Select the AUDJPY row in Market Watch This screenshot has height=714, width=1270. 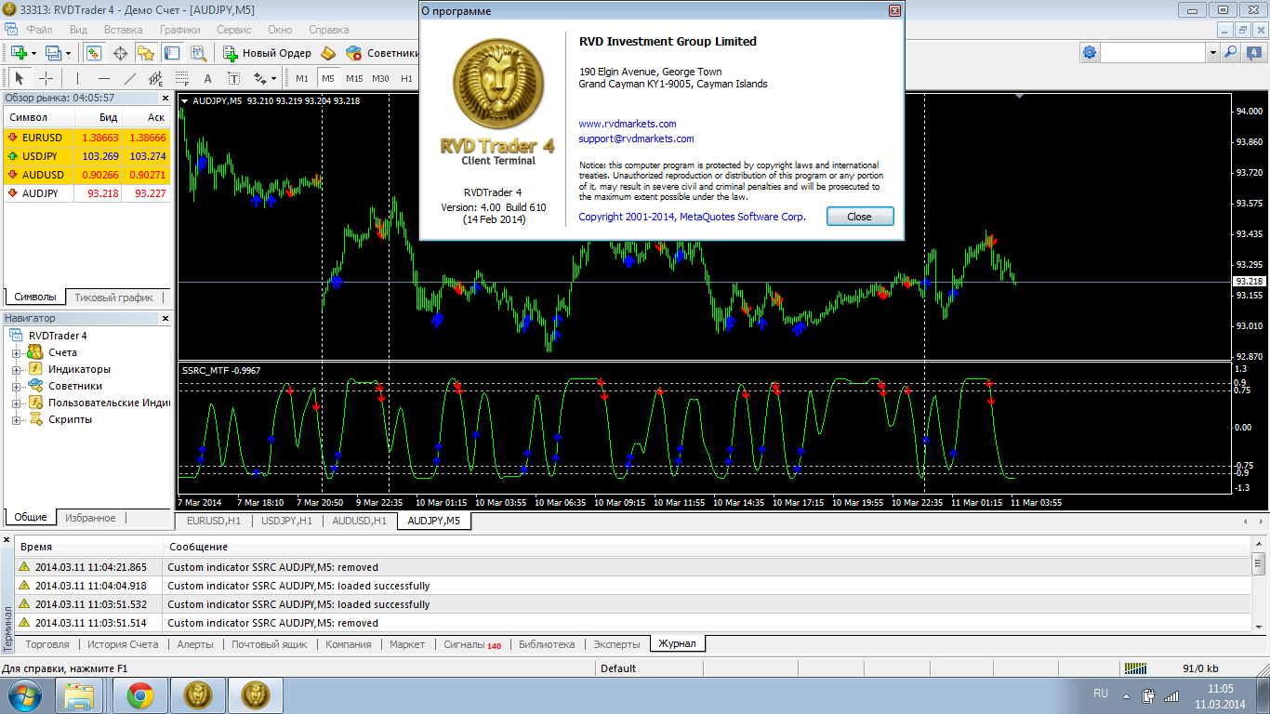[87, 193]
